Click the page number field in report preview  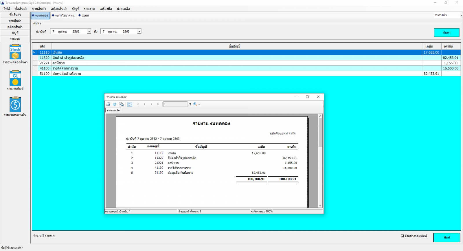(x=175, y=104)
